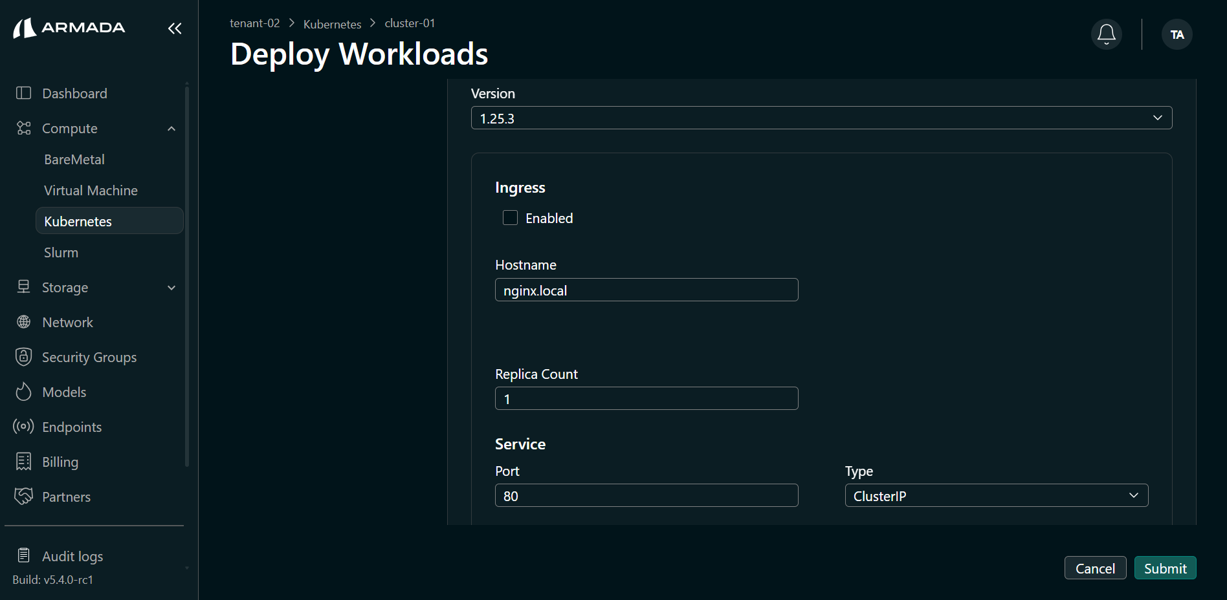The width and height of the screenshot is (1227, 600).
Task: Select BareMetal under Compute
Action: [74, 160]
